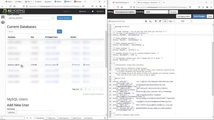The image size is (214, 120).
Task: Bookmark the wp-config editor page
Action: (190, 7)
